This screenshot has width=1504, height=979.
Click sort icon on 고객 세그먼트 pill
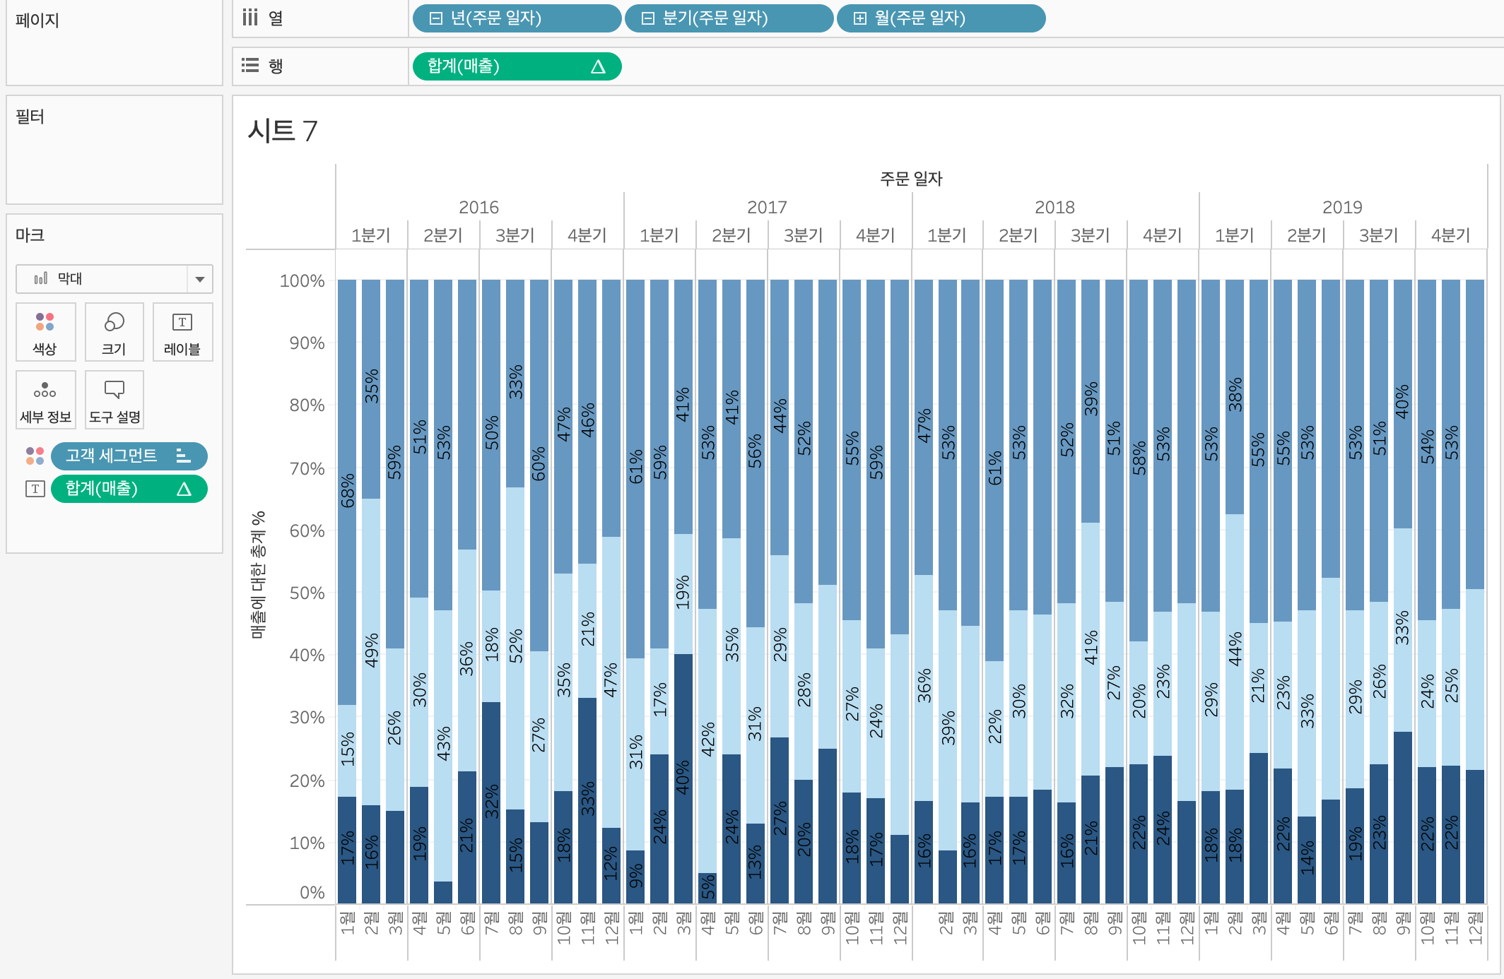point(183,456)
